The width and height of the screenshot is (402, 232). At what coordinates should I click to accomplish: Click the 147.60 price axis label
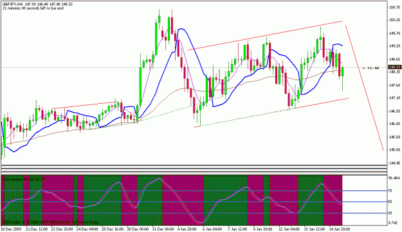[x=394, y=85]
